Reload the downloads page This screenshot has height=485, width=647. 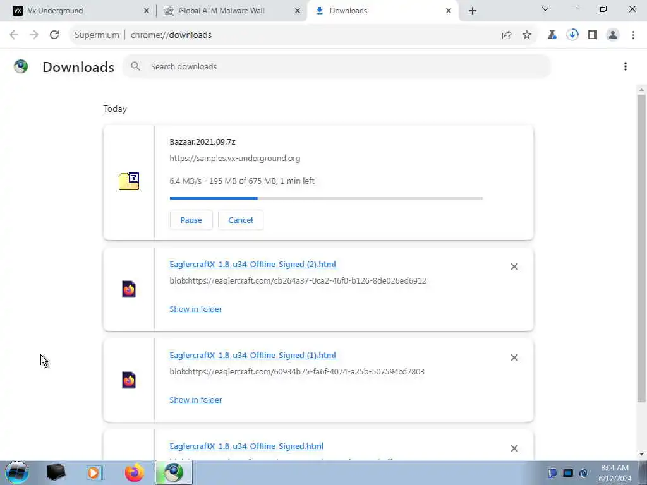54,35
